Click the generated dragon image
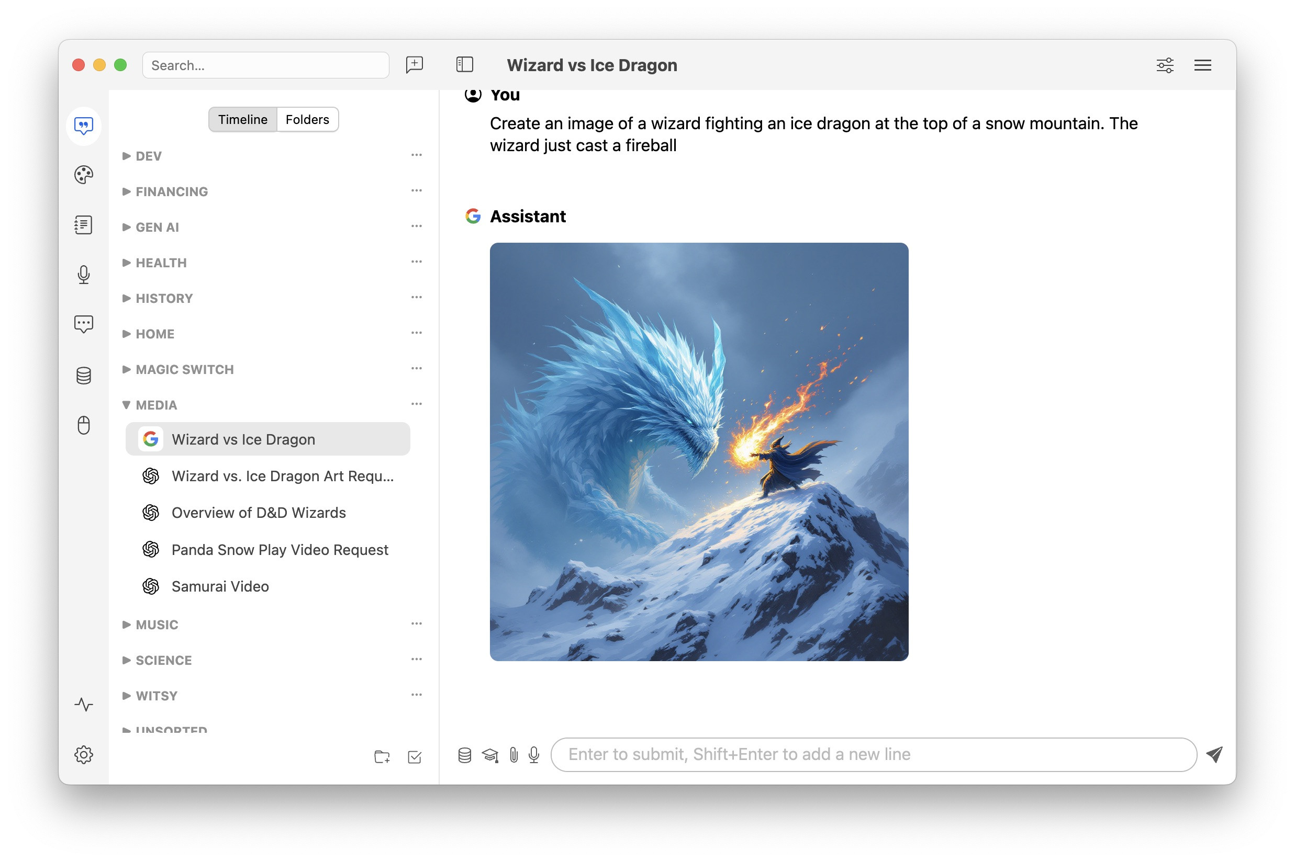The image size is (1295, 862). click(x=699, y=451)
